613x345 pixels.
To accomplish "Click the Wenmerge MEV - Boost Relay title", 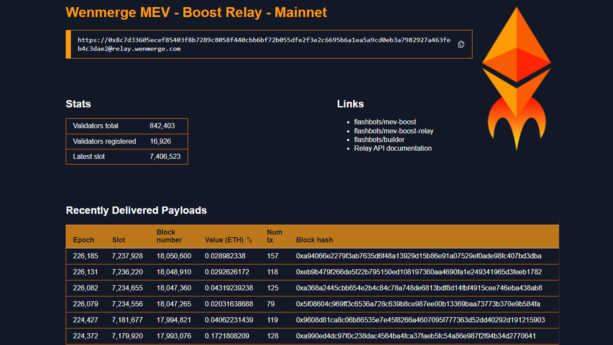I will (196, 12).
